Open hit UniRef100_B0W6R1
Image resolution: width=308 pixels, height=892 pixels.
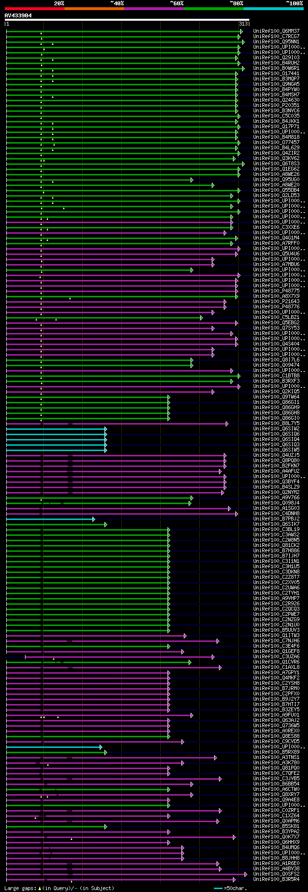[x=276, y=68]
